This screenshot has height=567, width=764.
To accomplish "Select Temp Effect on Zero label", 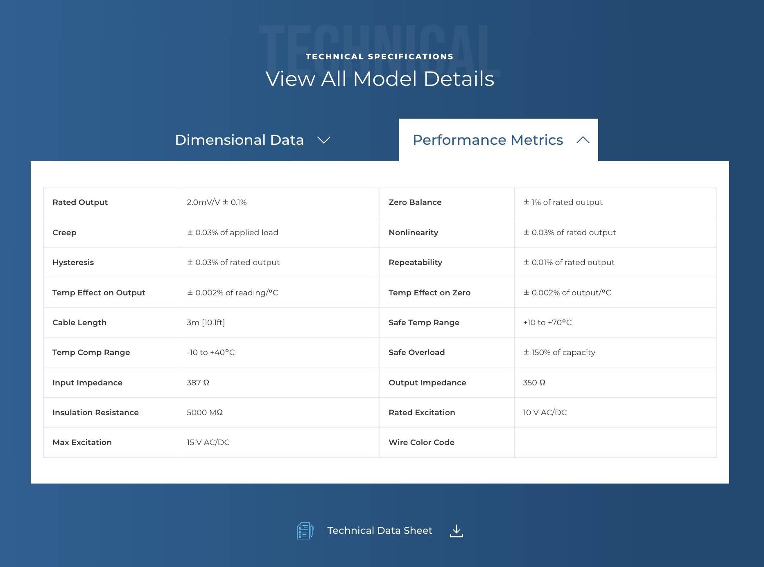I will [429, 292].
